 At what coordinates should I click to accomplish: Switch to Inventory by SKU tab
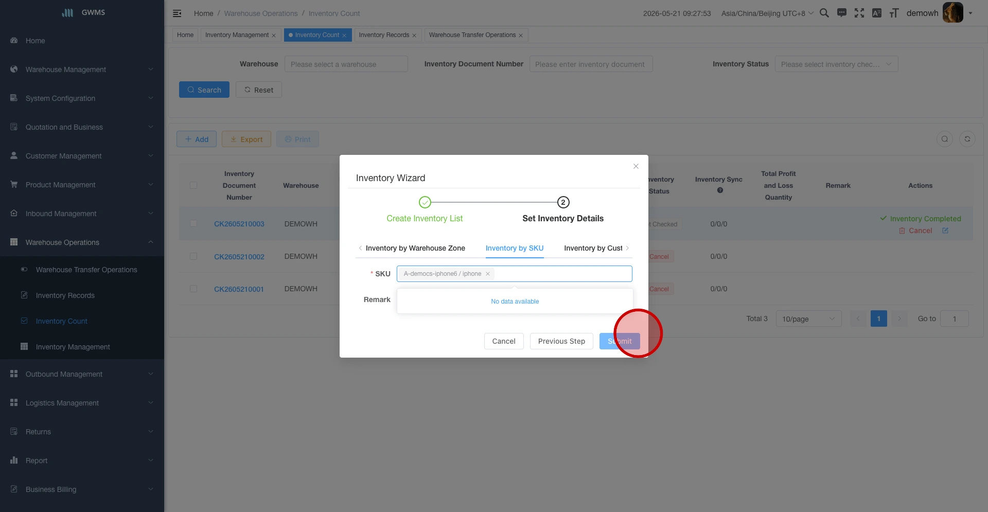[515, 248]
